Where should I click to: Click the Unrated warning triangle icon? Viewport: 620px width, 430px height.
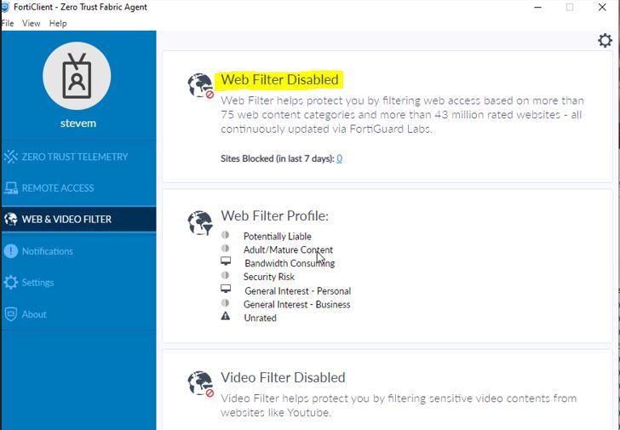[226, 316]
